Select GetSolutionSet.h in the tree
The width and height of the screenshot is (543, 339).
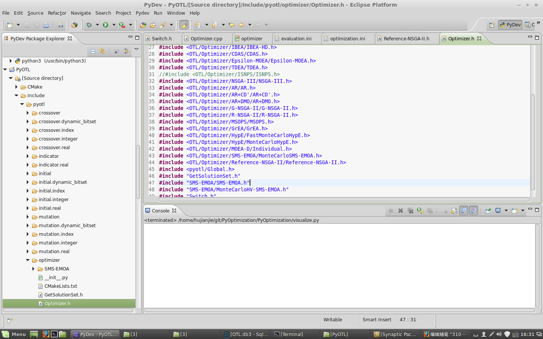coord(63,295)
